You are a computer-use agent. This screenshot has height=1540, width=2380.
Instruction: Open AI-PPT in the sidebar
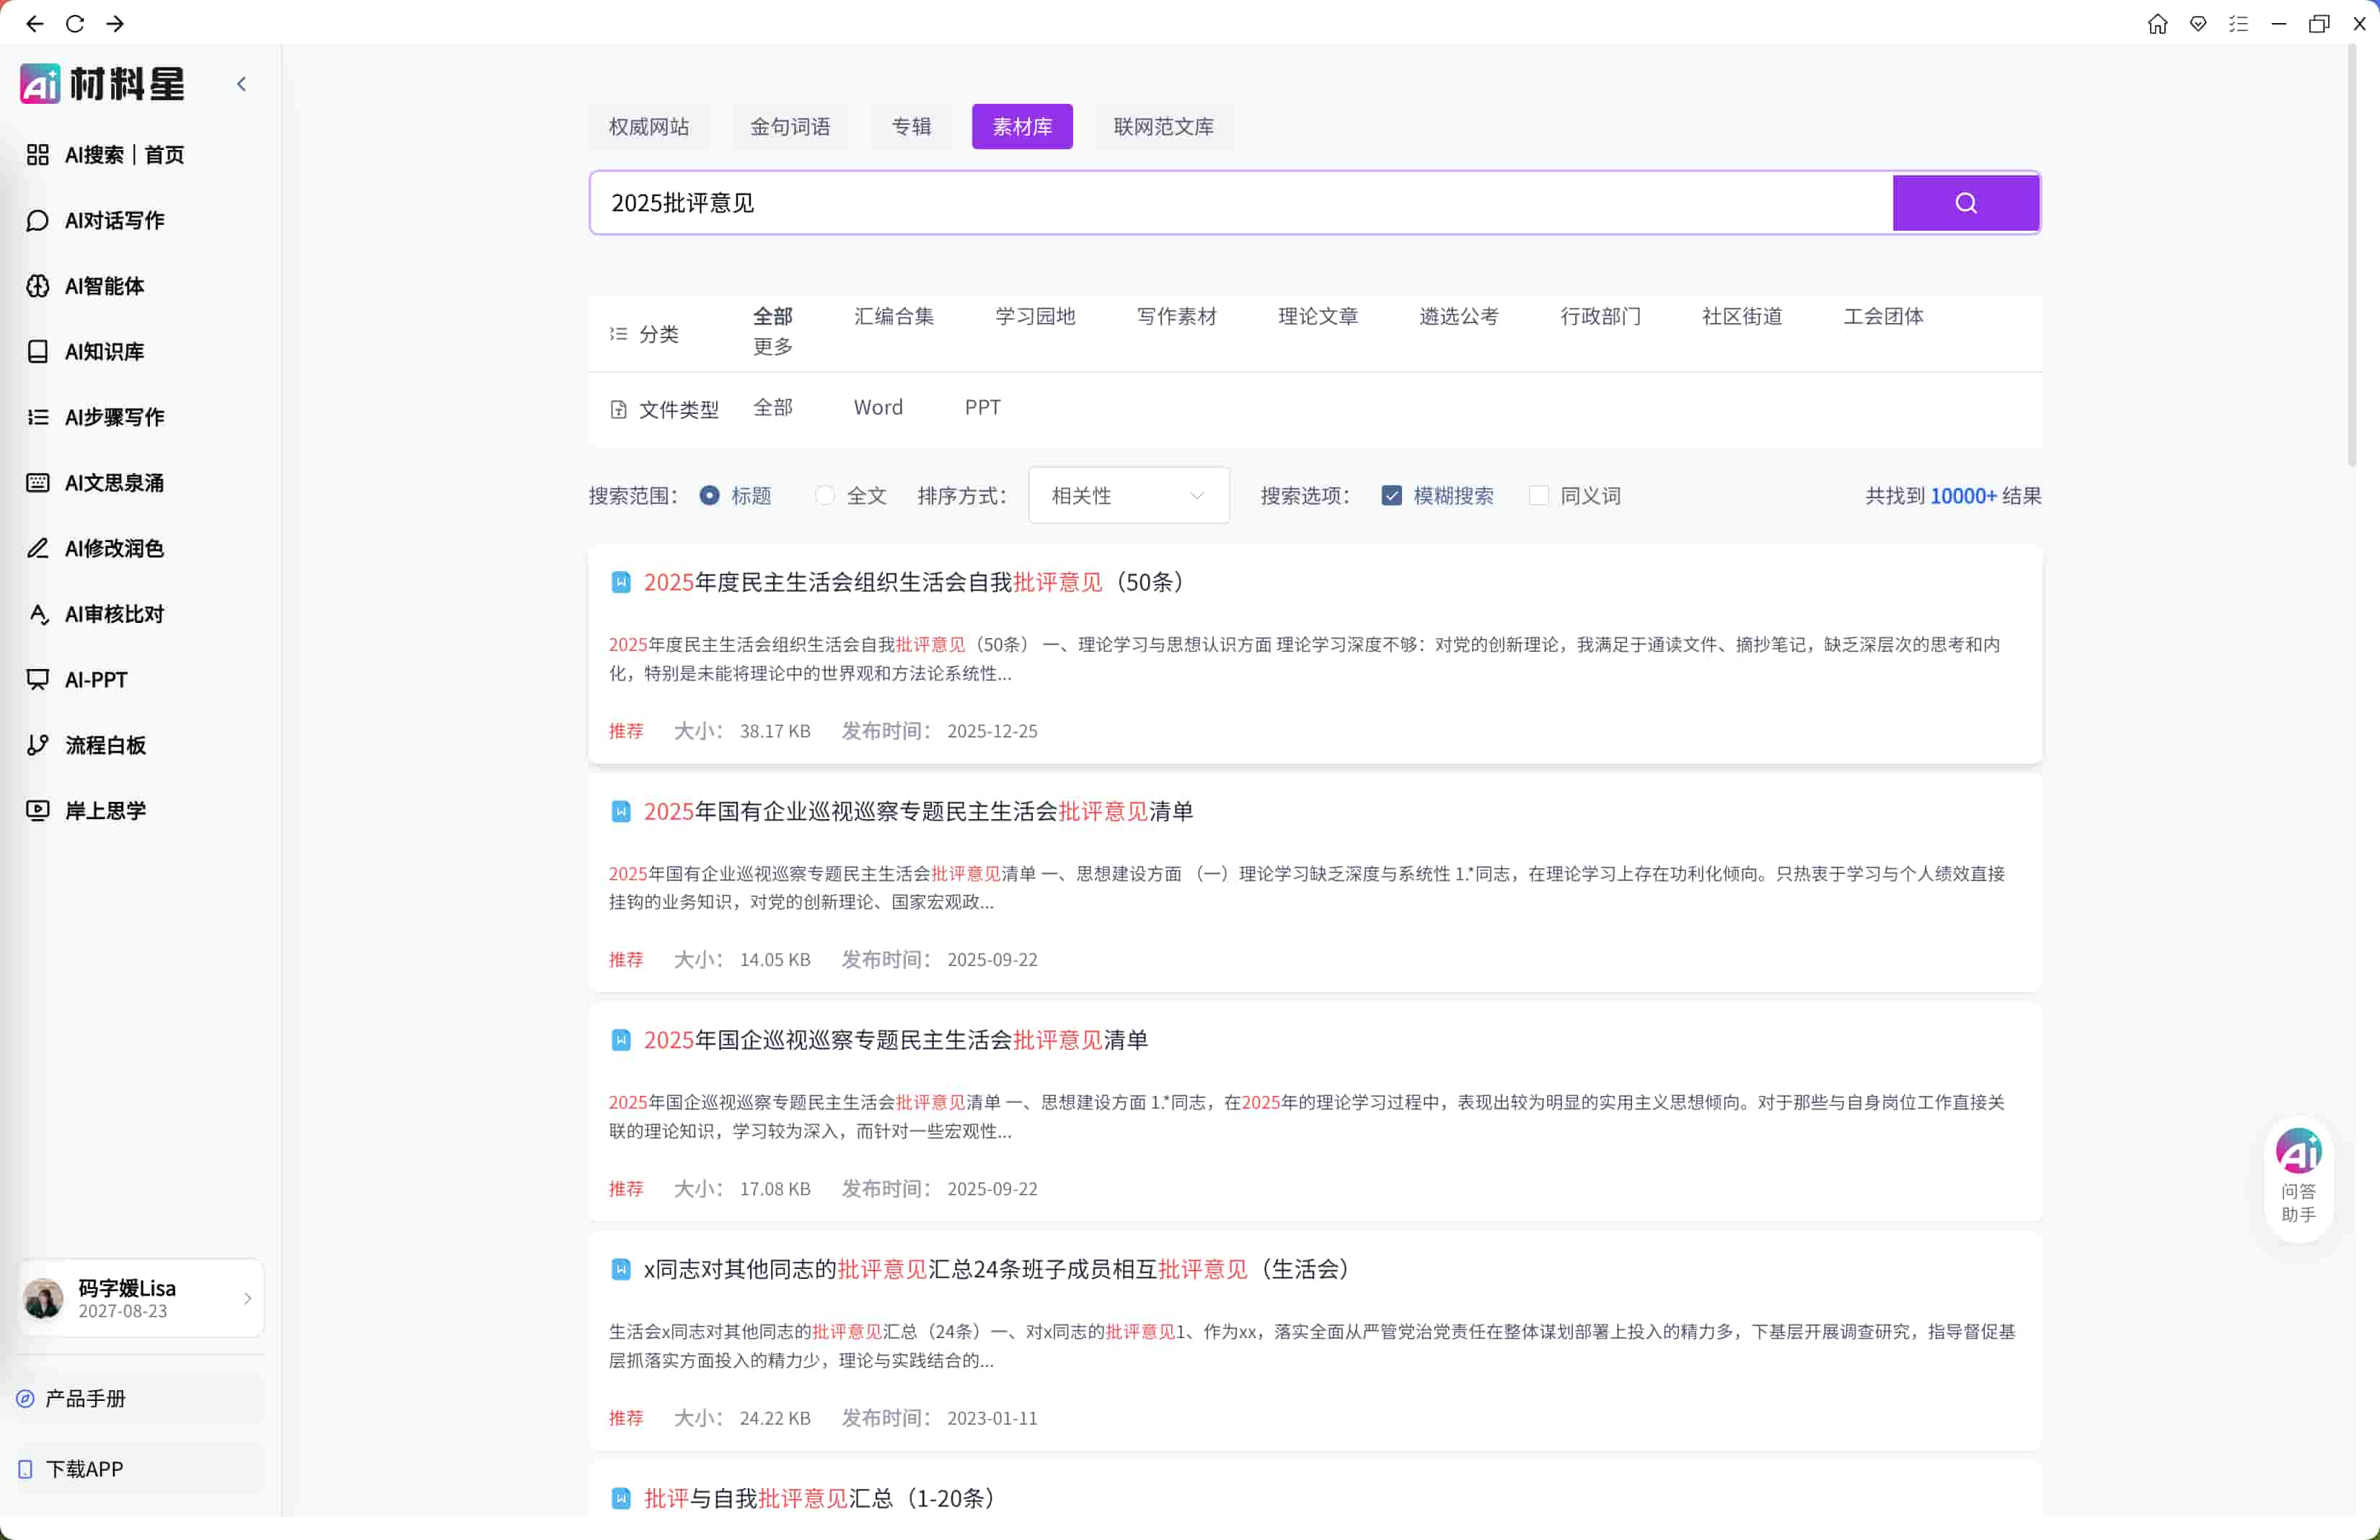tap(96, 680)
